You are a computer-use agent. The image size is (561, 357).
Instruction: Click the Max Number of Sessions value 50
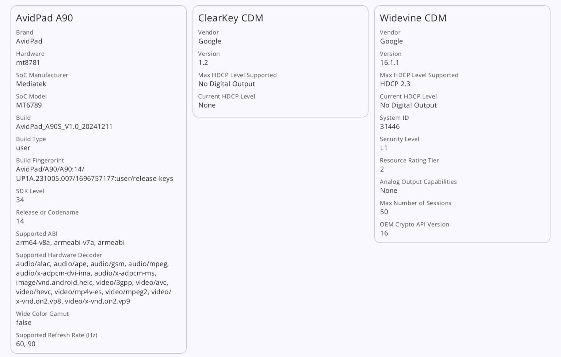[x=384, y=212]
